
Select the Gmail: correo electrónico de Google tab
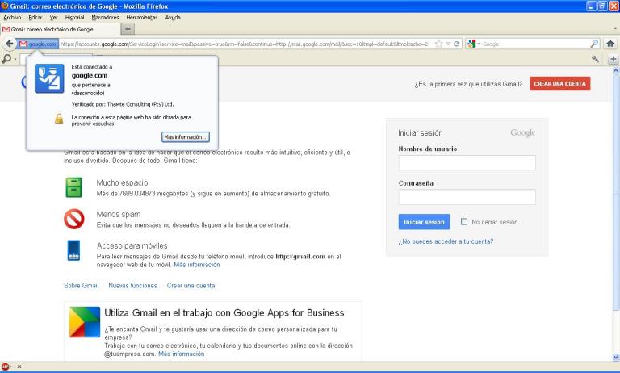coord(61,29)
